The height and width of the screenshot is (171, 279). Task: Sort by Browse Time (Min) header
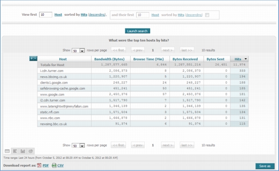pos(149,59)
